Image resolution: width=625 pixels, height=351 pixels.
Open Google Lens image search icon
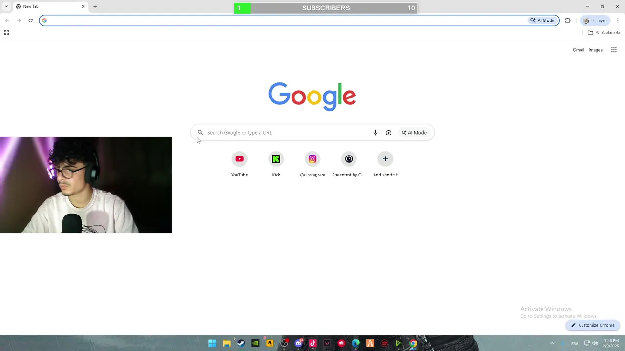coord(388,133)
